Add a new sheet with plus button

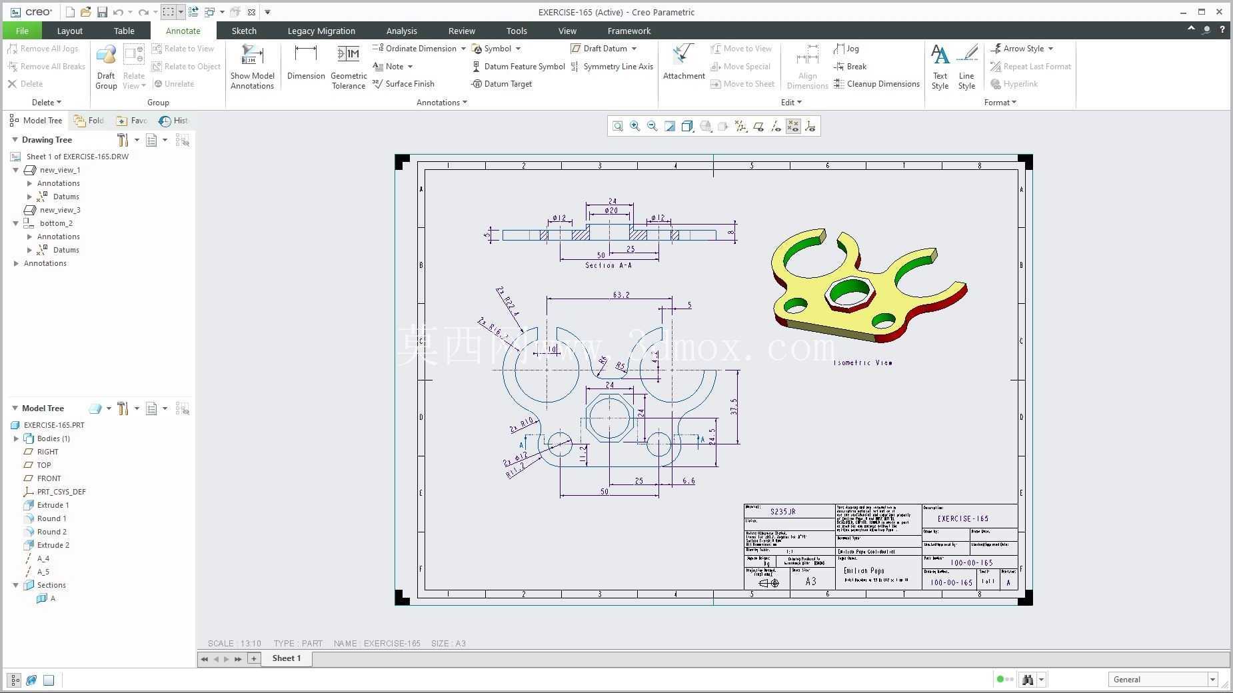[253, 658]
